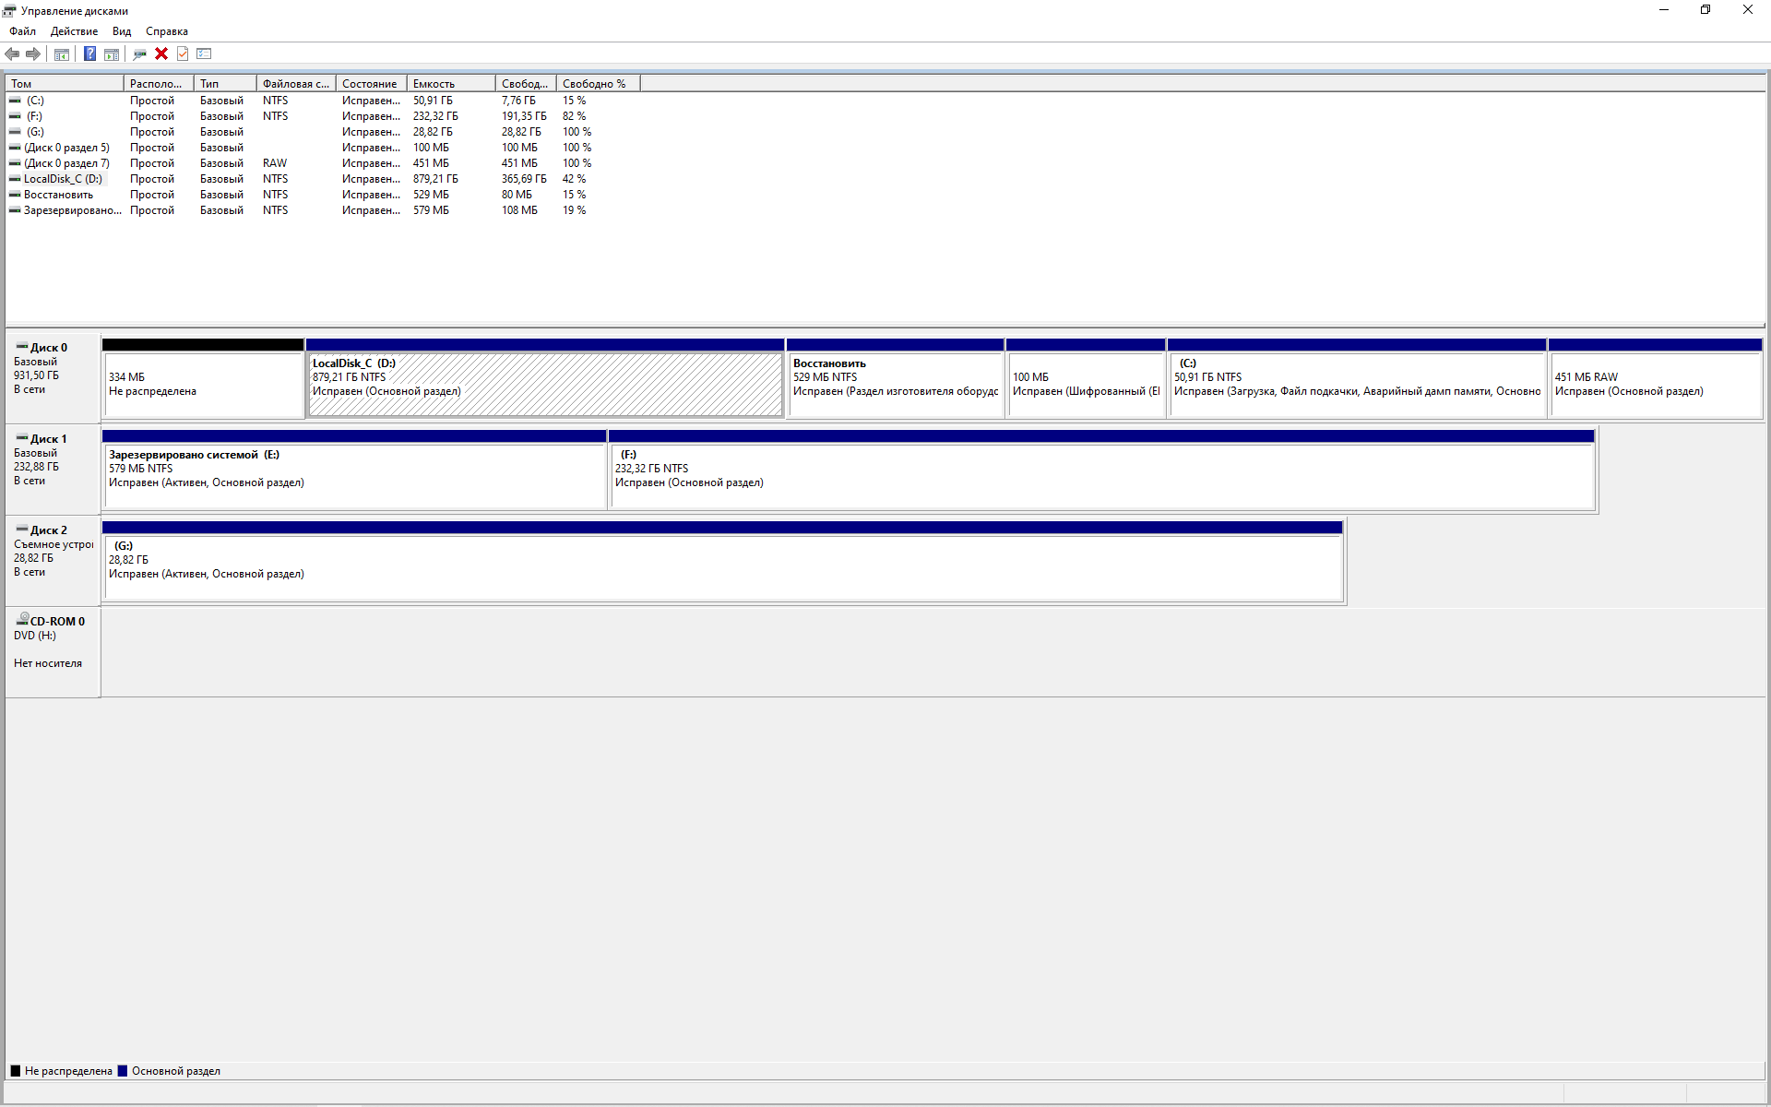Image resolution: width=1771 pixels, height=1107 pixels.
Task: Select the (C:) 50,91 ГБ partition block
Action: (1357, 378)
